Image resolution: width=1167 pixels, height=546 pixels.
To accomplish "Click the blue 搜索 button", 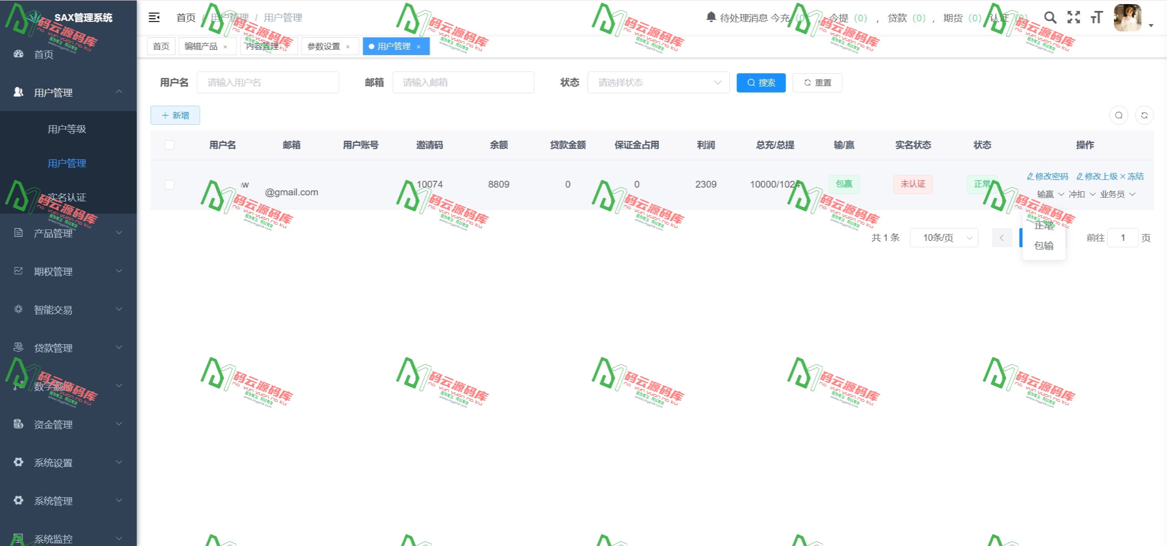I will pyautogui.click(x=761, y=82).
